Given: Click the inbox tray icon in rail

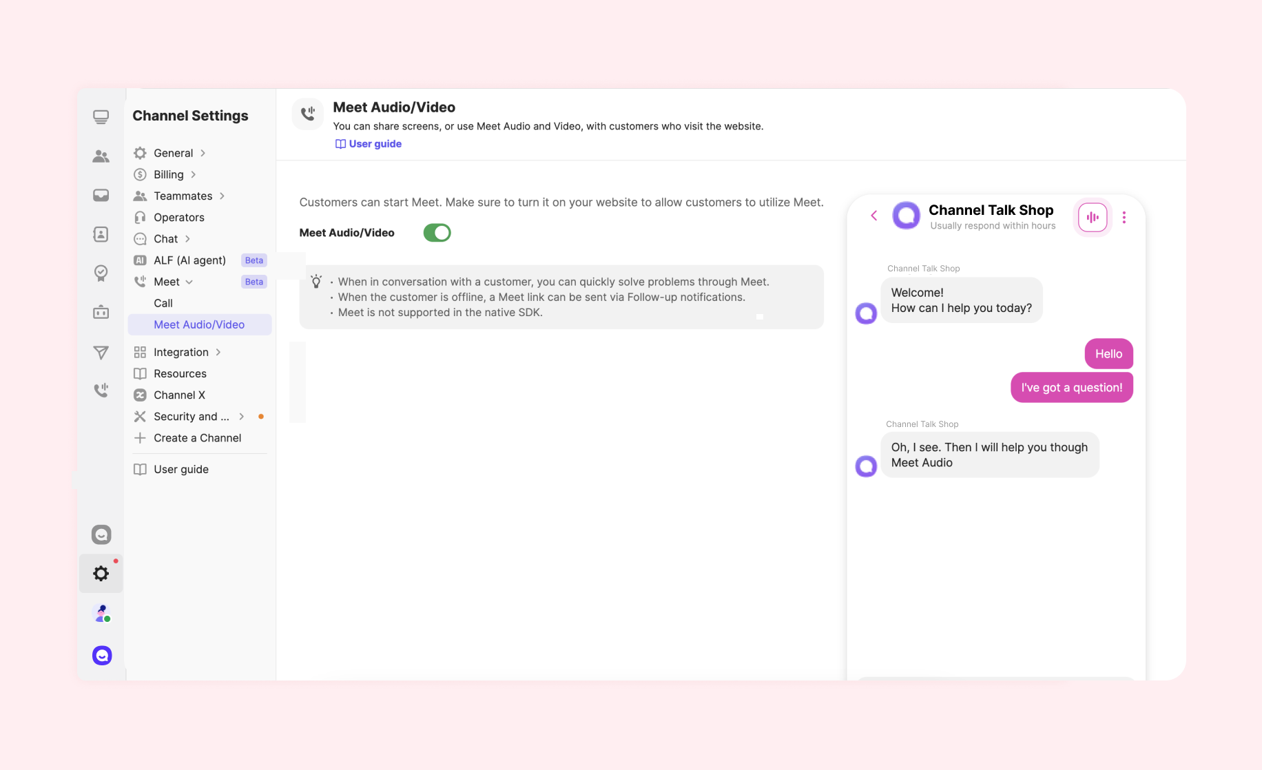Looking at the screenshot, I should [x=101, y=196].
